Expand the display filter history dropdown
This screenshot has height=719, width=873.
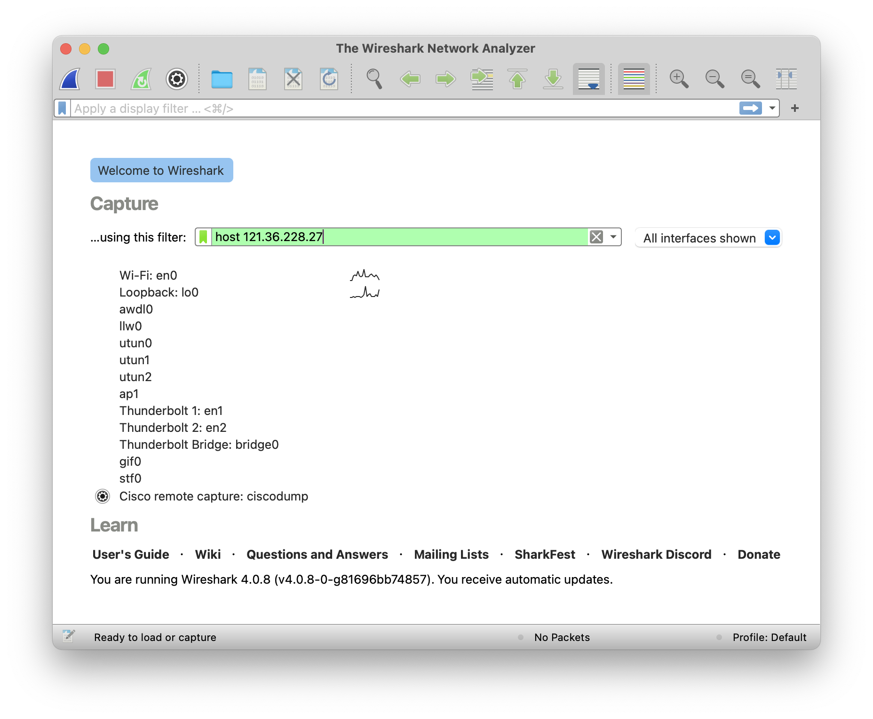[772, 109]
